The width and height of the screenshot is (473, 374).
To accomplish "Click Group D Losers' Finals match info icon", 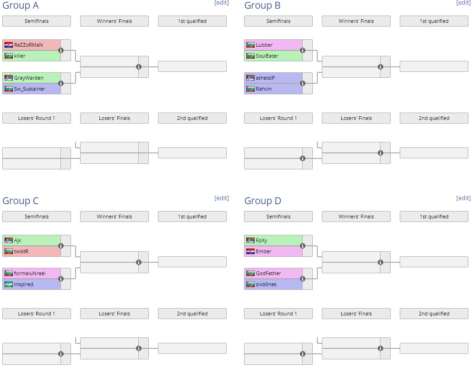I will [381, 348].
